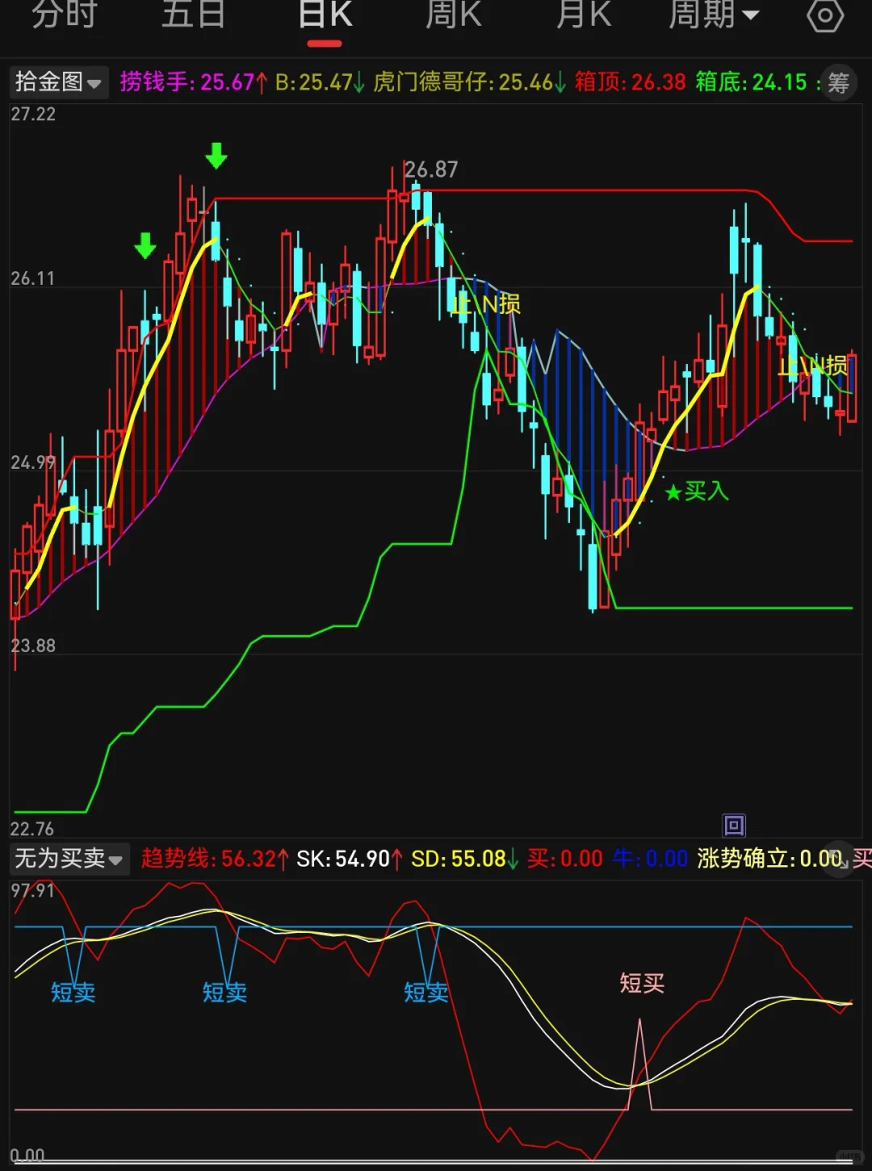Click the 短买 signal label in lower panel
Viewport: 872px width, 1171px height.
point(640,981)
